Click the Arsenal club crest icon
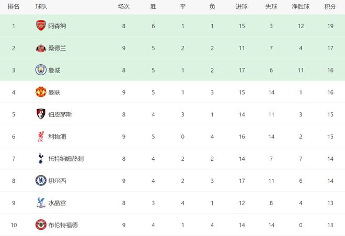This screenshot has width=345, height=236. tap(41, 26)
